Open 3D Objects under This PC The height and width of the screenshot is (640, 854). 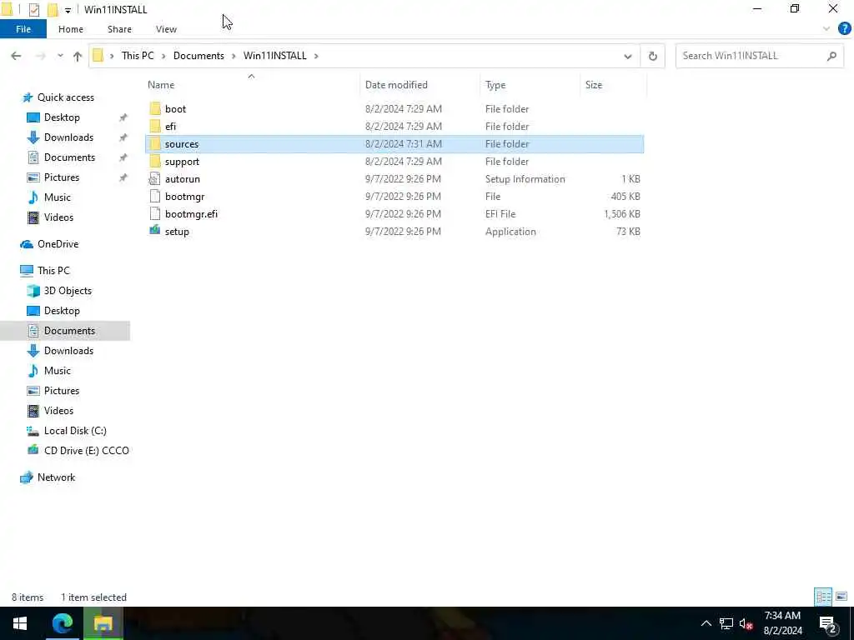point(68,291)
